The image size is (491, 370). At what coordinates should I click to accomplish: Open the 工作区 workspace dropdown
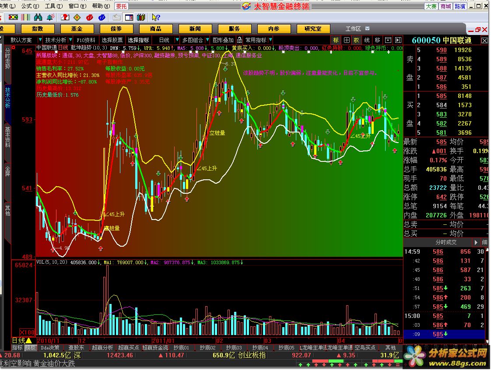click(x=367, y=28)
